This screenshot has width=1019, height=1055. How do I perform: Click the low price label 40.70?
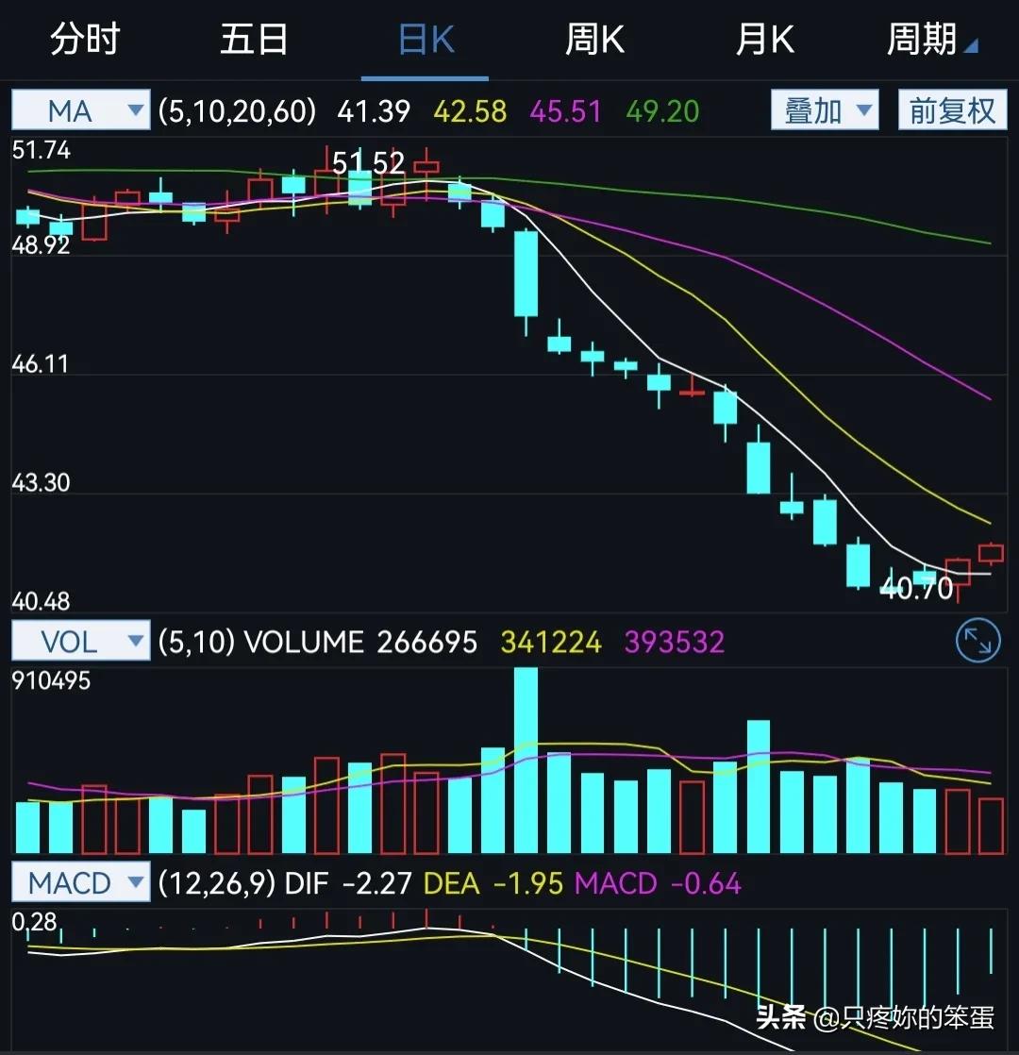click(917, 589)
